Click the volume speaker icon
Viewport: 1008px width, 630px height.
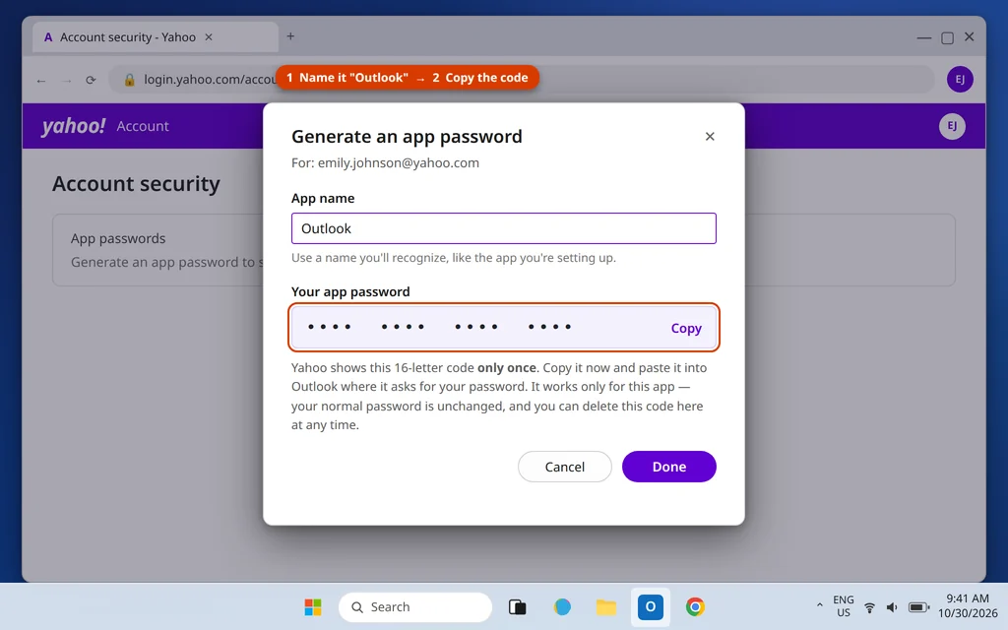(x=892, y=606)
